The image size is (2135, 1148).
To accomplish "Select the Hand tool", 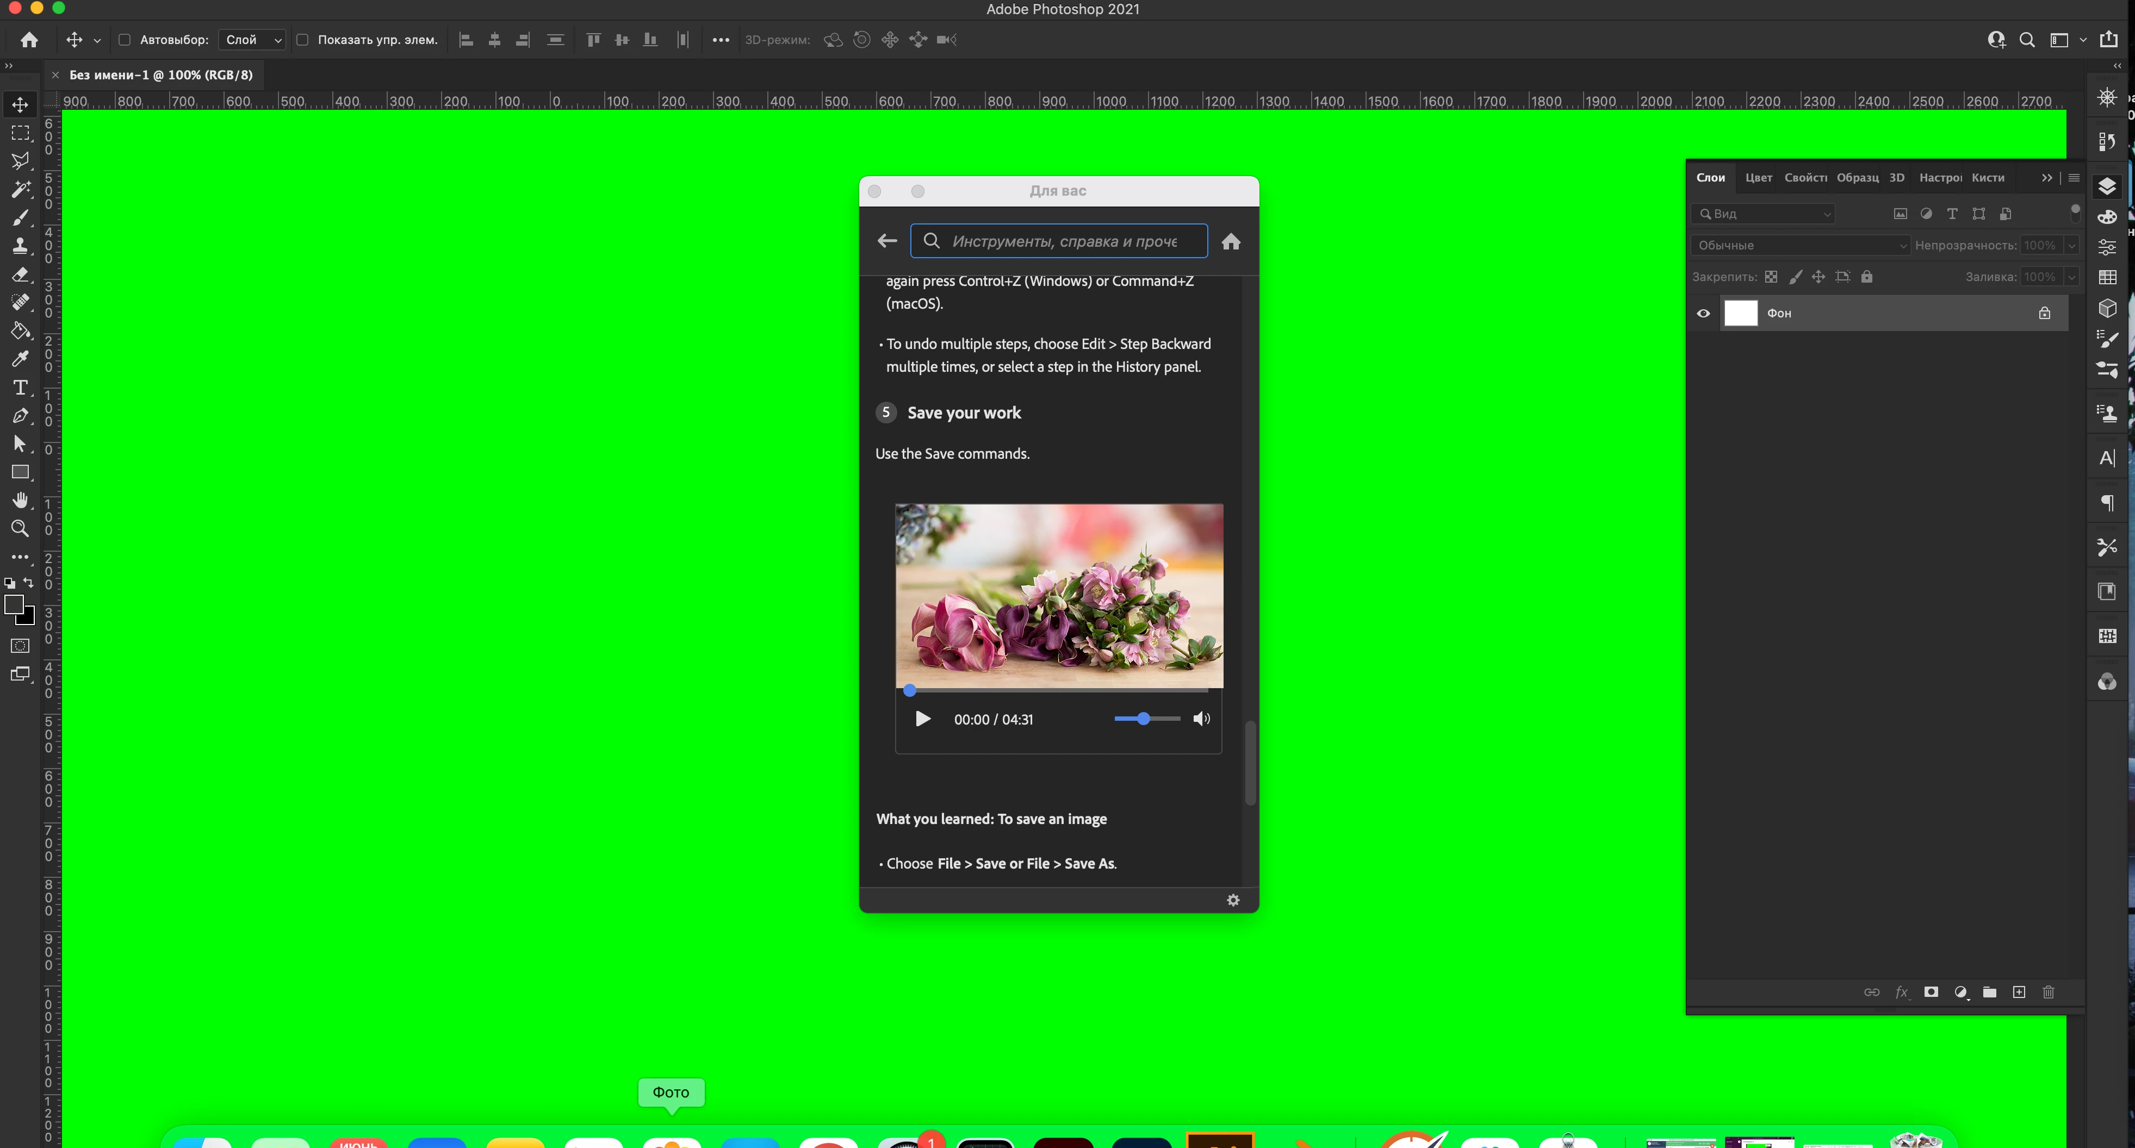I will [x=20, y=500].
